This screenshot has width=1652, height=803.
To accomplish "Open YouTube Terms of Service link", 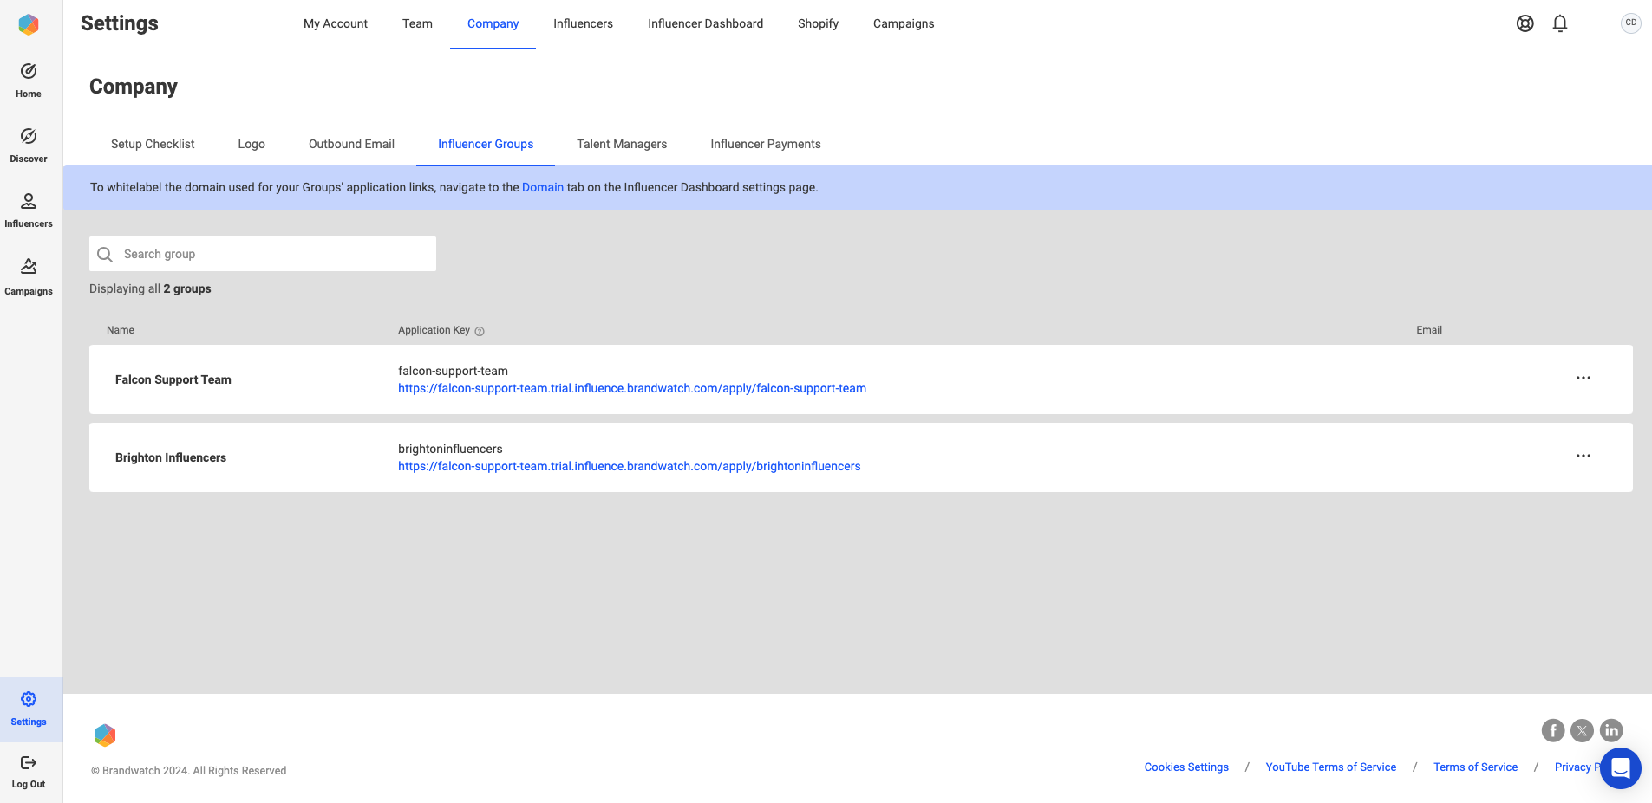I will [1331, 767].
